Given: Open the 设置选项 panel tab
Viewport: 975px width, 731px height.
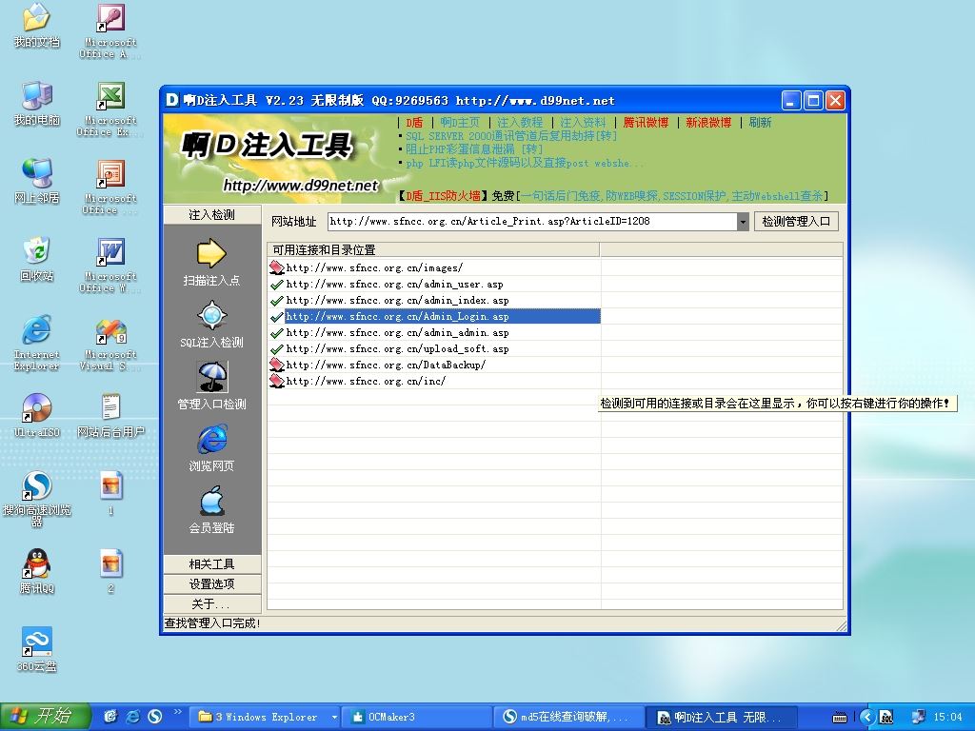Looking at the screenshot, I should click(212, 583).
